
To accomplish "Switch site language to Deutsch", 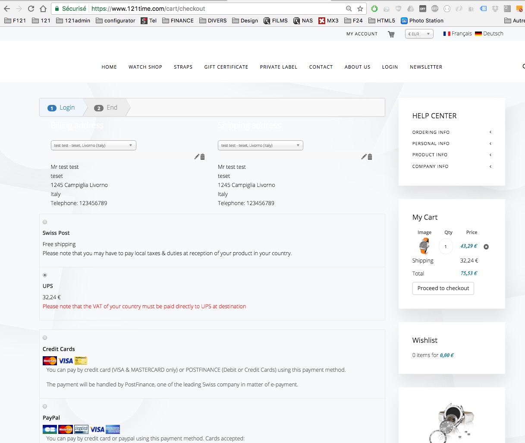I will point(489,34).
